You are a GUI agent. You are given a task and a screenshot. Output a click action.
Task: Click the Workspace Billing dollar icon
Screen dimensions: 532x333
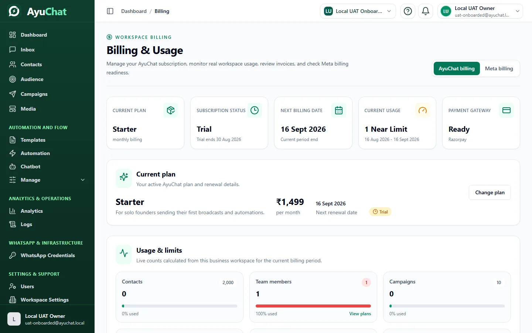pos(109,37)
